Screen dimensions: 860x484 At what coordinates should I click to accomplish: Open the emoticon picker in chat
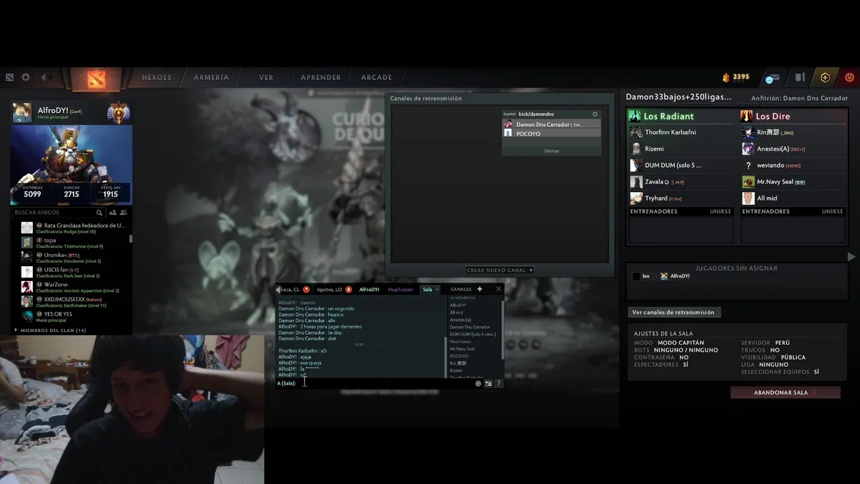[x=478, y=383]
